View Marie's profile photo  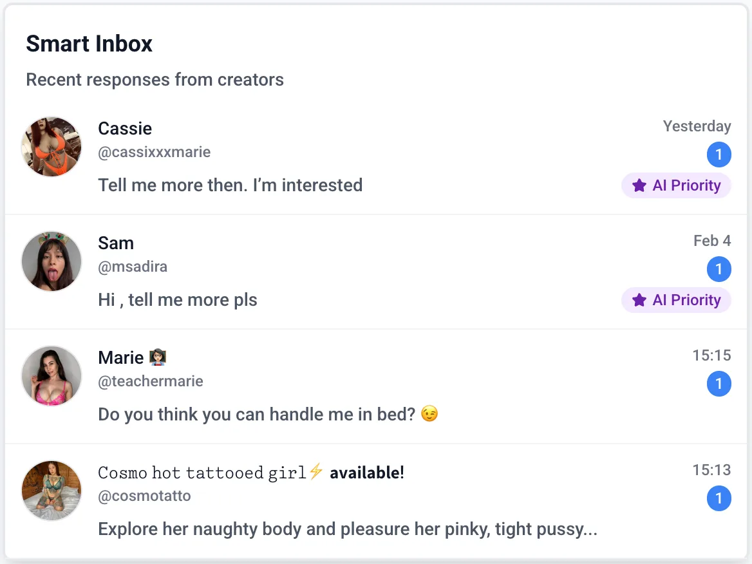click(x=52, y=375)
